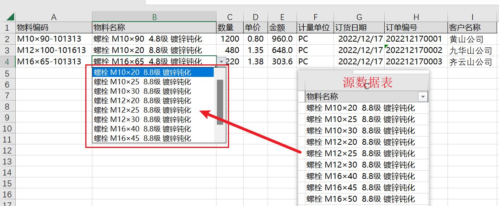
Task: Click the 客户名称 header cell
Action: click(473, 27)
